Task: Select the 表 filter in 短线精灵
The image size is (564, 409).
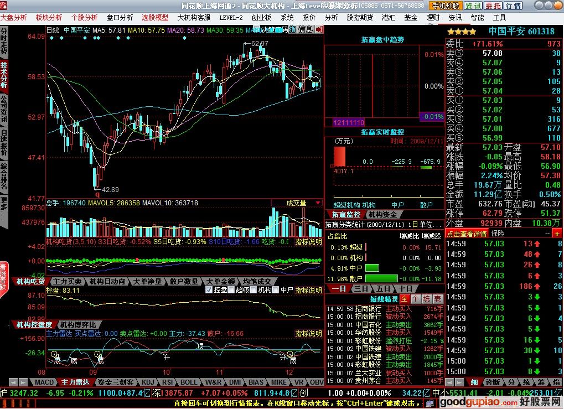Action: click(x=437, y=299)
